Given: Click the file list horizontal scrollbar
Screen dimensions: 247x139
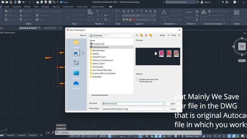Looking at the screenshot, I should (100, 95).
